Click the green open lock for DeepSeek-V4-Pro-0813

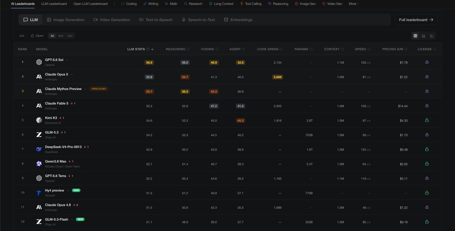point(427,149)
